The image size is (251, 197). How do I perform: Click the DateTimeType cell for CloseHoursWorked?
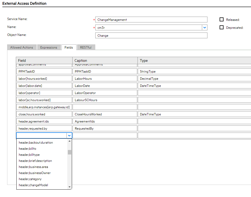pyautogui.click(x=194, y=114)
